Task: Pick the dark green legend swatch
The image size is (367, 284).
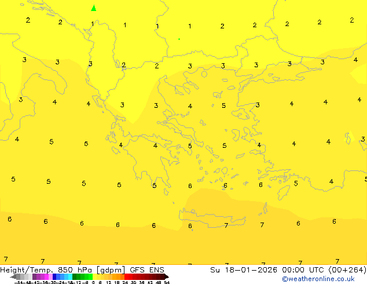Action: click(75, 276)
